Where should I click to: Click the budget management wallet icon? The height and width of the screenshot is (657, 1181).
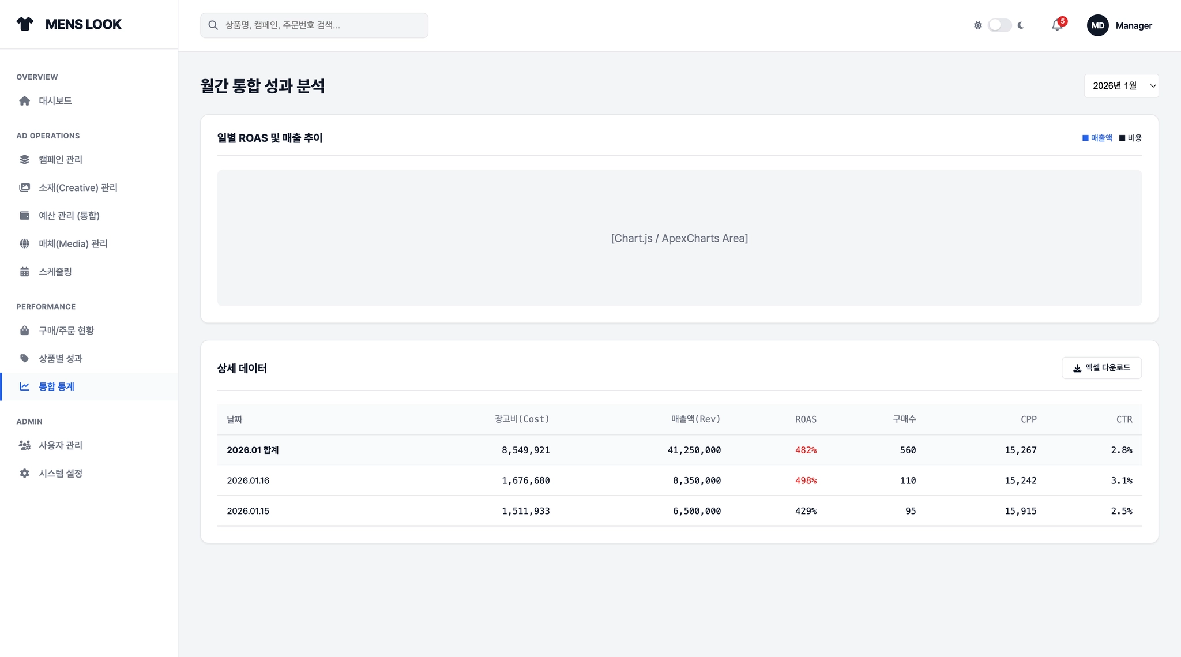[24, 216]
